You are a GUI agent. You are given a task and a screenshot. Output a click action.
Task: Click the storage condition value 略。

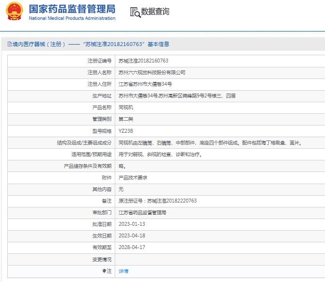pos(122,166)
